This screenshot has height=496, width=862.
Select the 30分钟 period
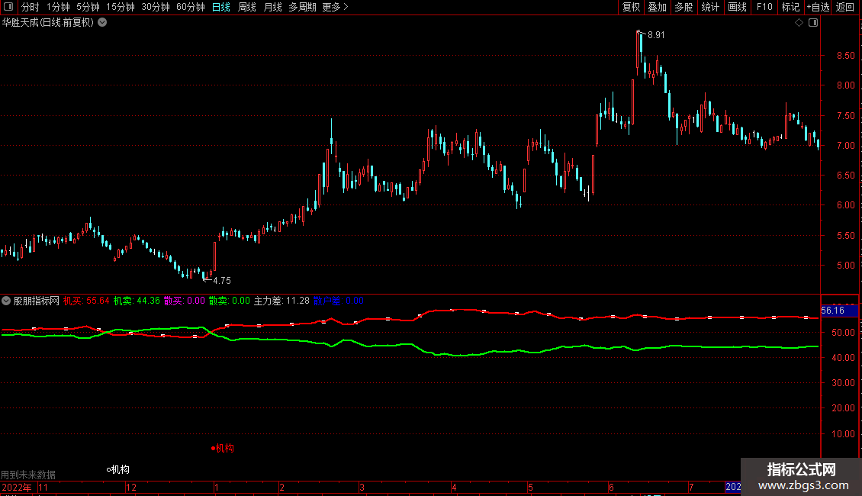(x=155, y=7)
